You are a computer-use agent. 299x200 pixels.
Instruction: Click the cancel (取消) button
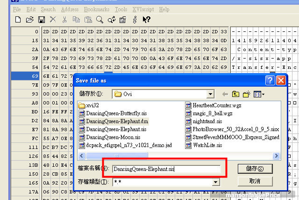click(255, 181)
